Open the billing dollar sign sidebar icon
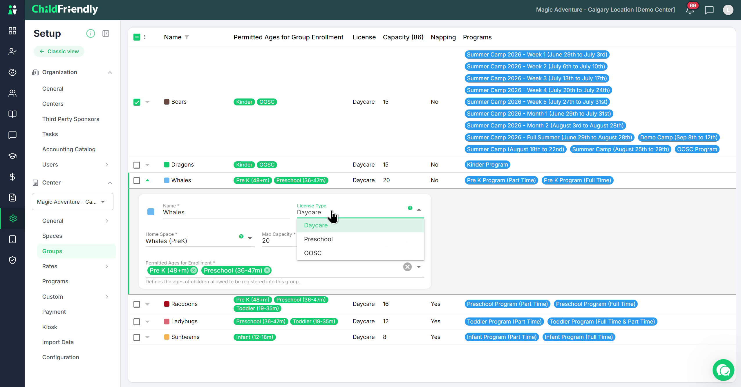Viewport: 741px width, 387px height. pyautogui.click(x=12, y=177)
